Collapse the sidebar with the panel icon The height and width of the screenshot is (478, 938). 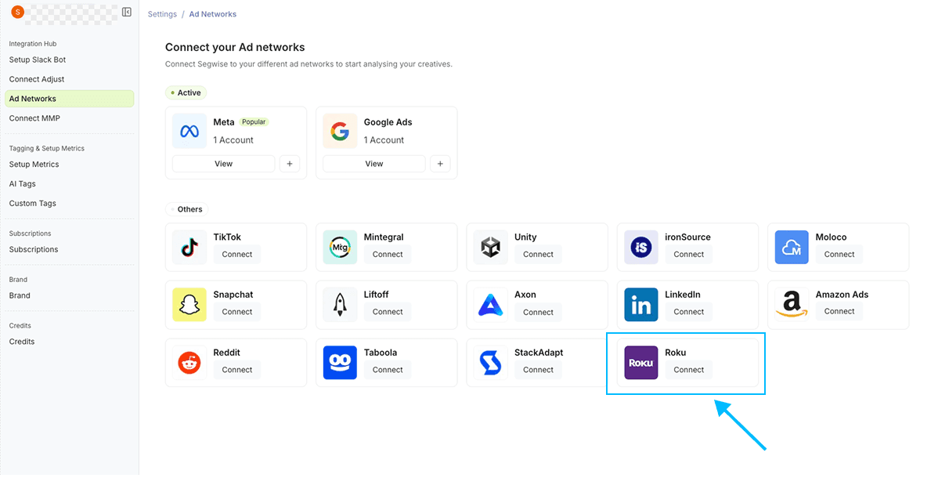[x=127, y=12]
